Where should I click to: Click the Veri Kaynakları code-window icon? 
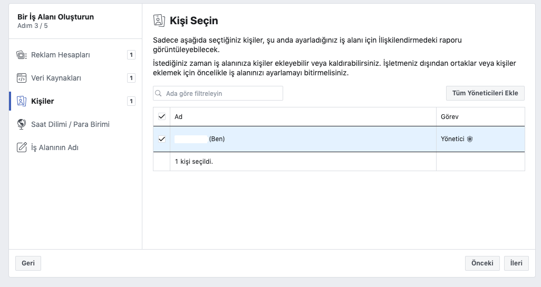(22, 78)
